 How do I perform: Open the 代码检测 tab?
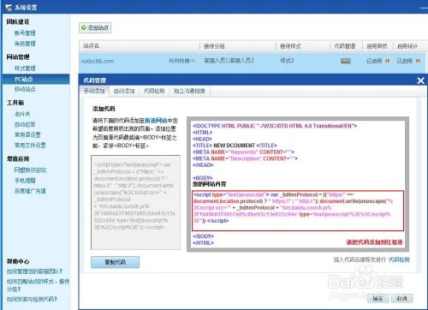click(x=154, y=91)
